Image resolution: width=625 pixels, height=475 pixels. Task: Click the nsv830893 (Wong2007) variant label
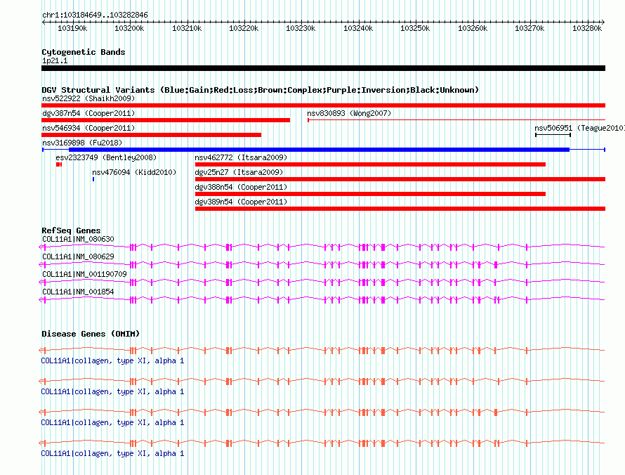349,113
